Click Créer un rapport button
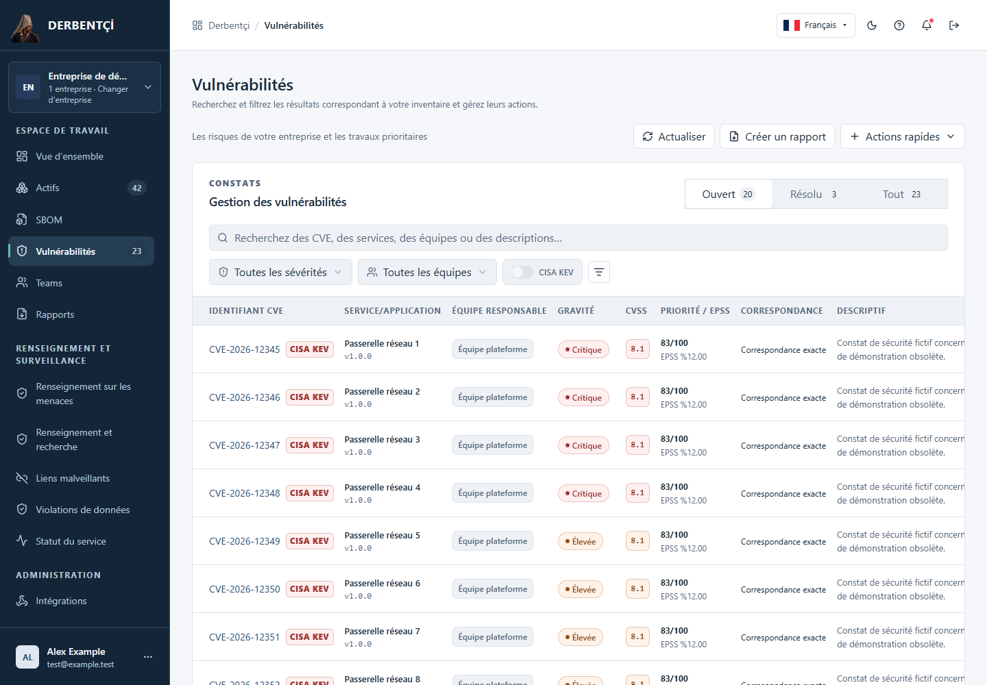The image size is (987, 685). [x=777, y=136]
